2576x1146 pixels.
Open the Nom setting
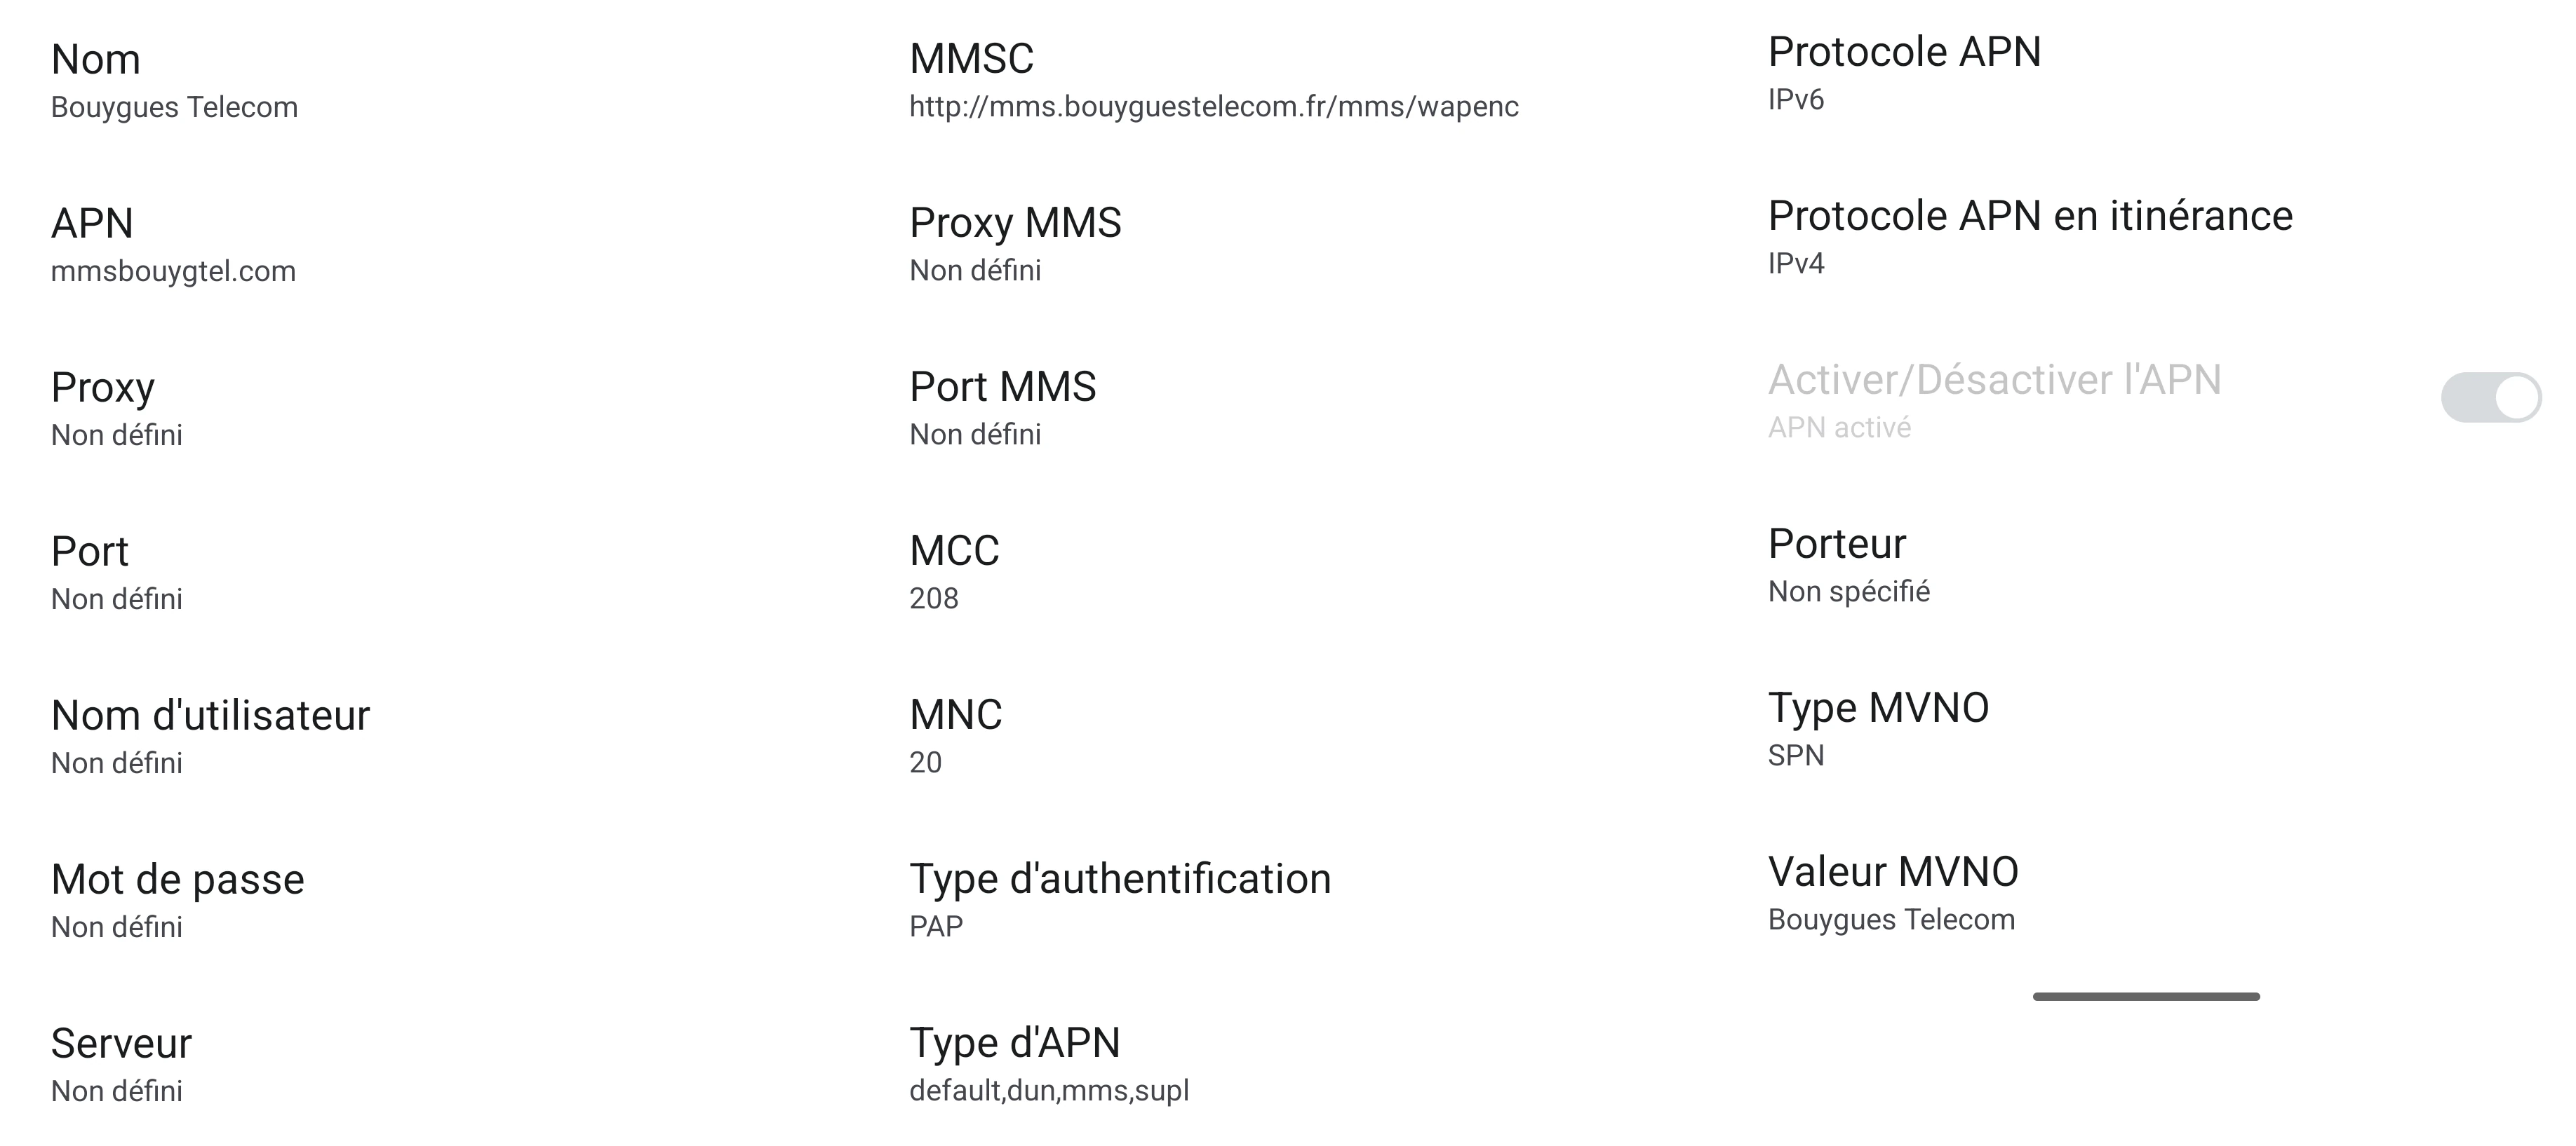click(174, 81)
